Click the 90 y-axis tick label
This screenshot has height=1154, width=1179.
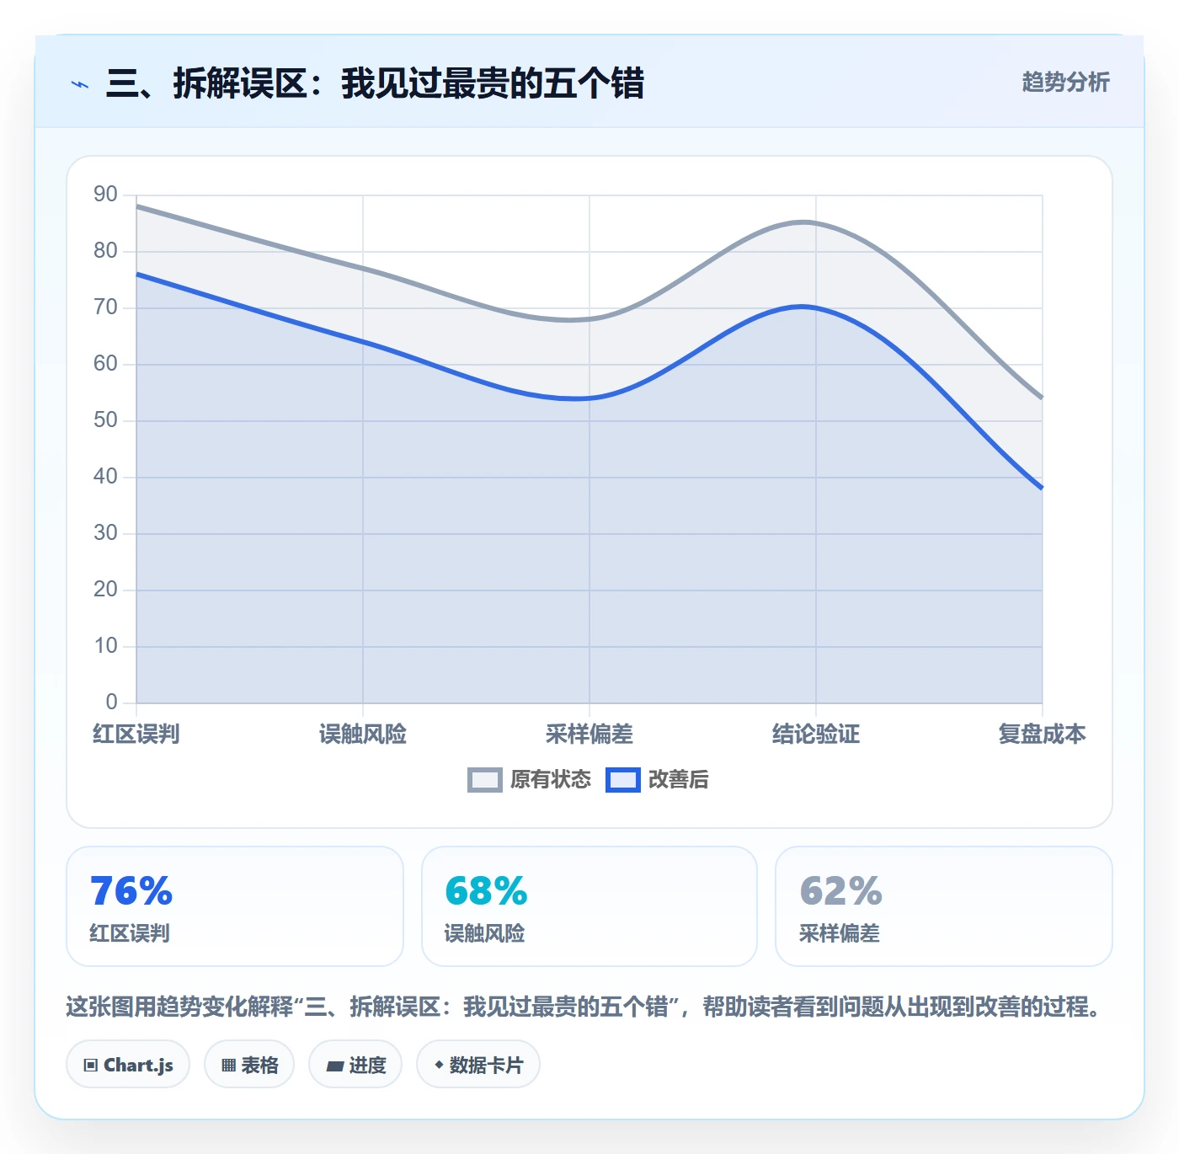tap(105, 194)
